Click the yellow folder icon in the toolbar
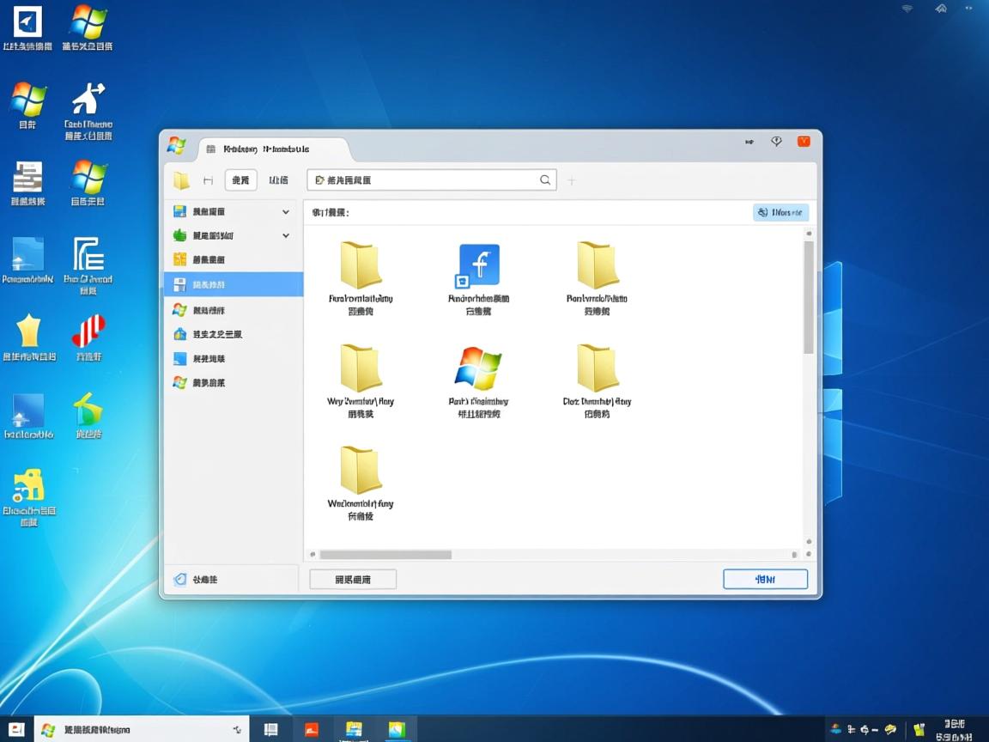This screenshot has height=742, width=989. pos(181,180)
